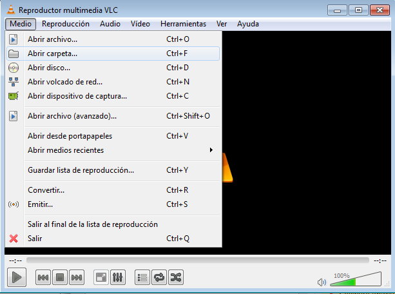The width and height of the screenshot is (395, 294).
Task: Choose Abrir disco... menu entry
Action: 113,68
